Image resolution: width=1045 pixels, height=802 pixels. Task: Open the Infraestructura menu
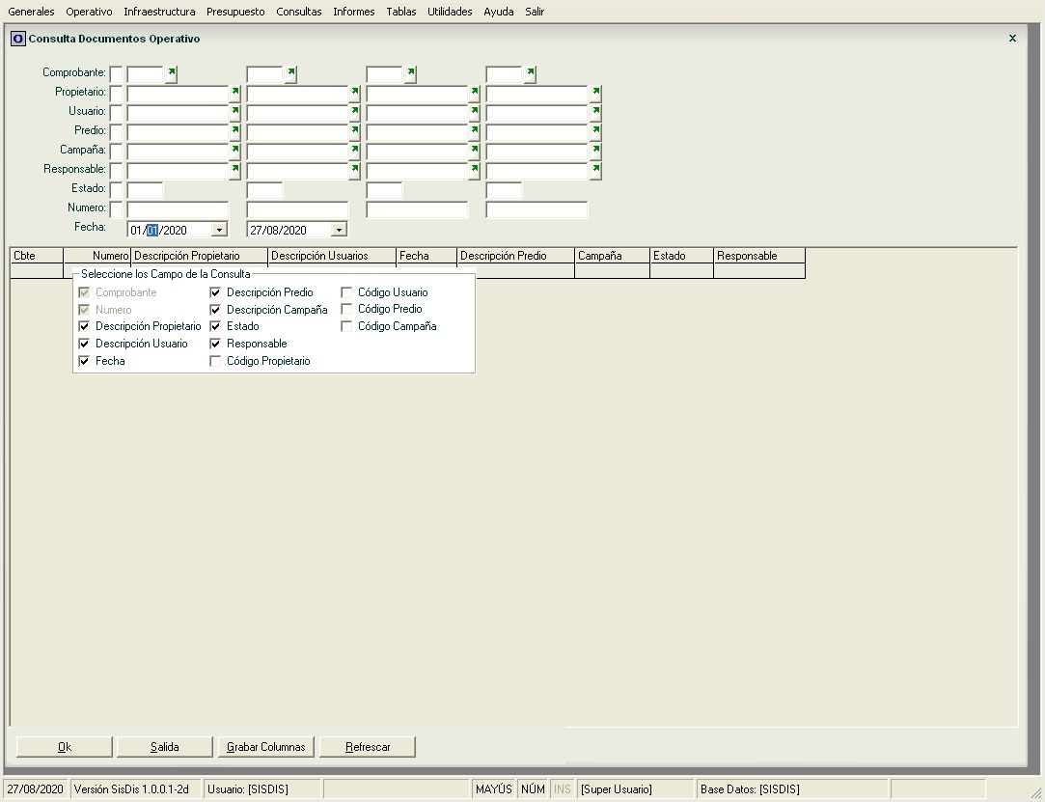(x=159, y=12)
